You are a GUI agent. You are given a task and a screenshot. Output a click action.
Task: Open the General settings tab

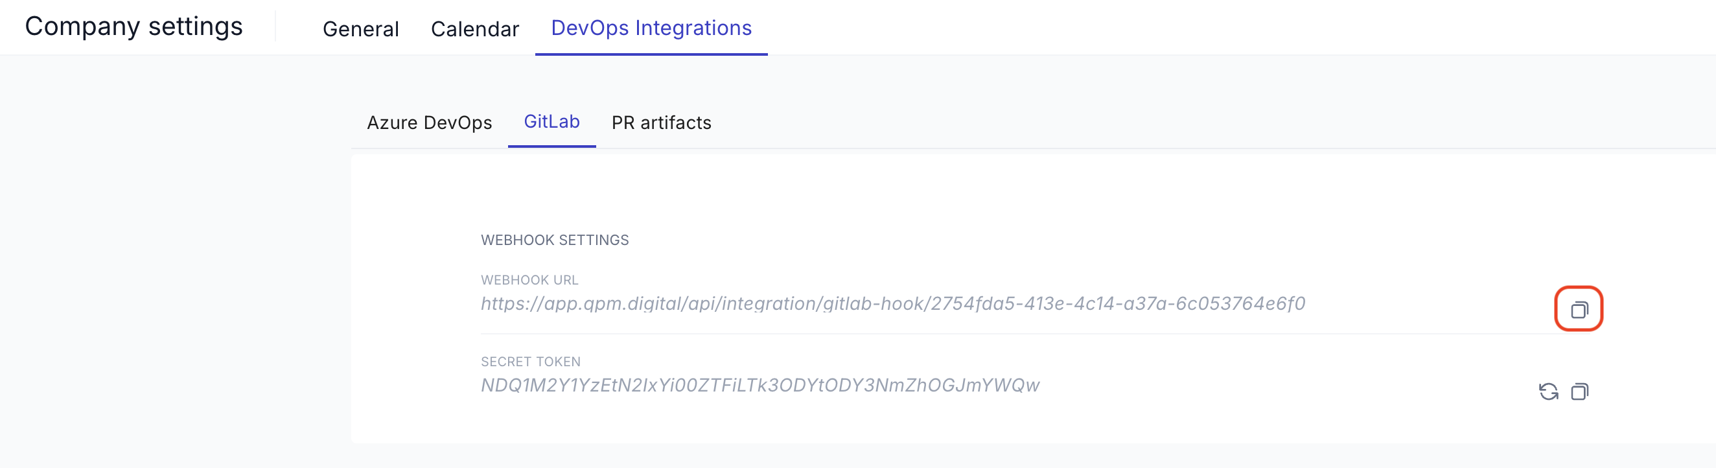coord(360,29)
